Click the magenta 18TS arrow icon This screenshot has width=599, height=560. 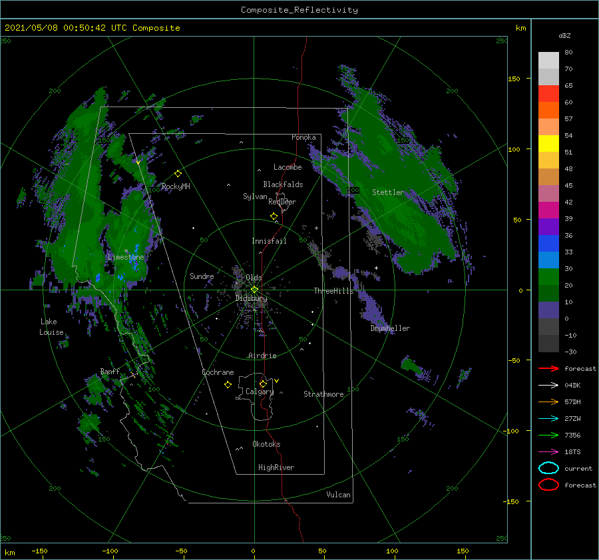pyautogui.click(x=548, y=452)
